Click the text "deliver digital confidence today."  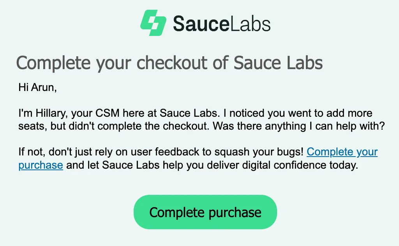282,165
